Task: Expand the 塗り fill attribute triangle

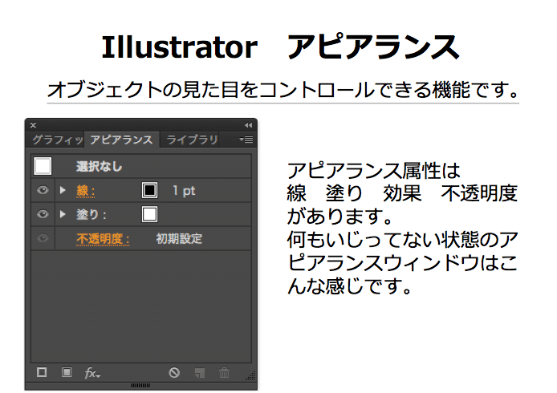Action: pos(63,214)
